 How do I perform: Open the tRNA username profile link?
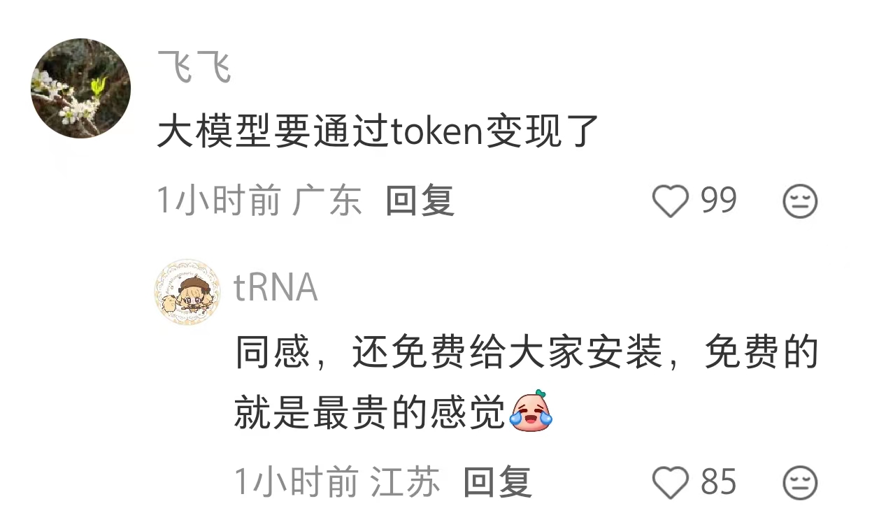coord(276,287)
